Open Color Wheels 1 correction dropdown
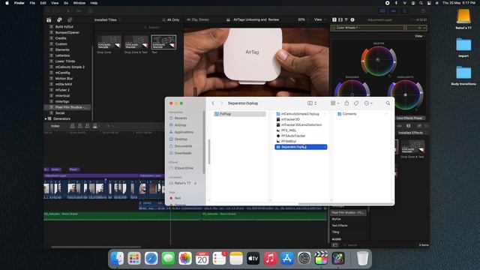The image size is (480, 270). pos(348,28)
